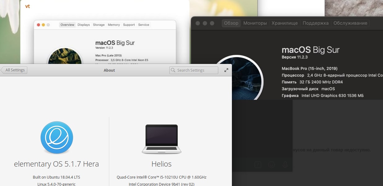Screen dimensions: 383x186
Task: Go back to All Settings
Action: coord(14,70)
